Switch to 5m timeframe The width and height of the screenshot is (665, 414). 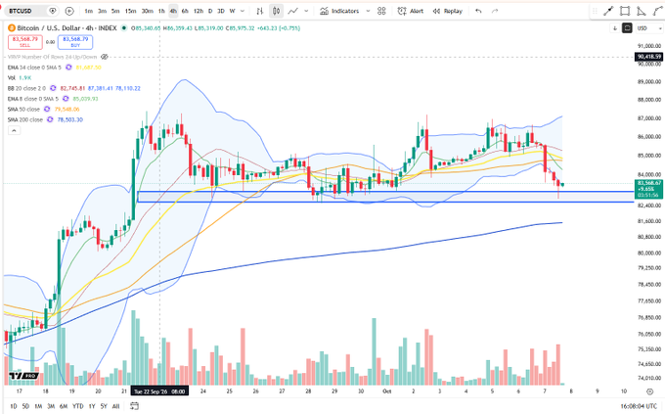coord(115,11)
